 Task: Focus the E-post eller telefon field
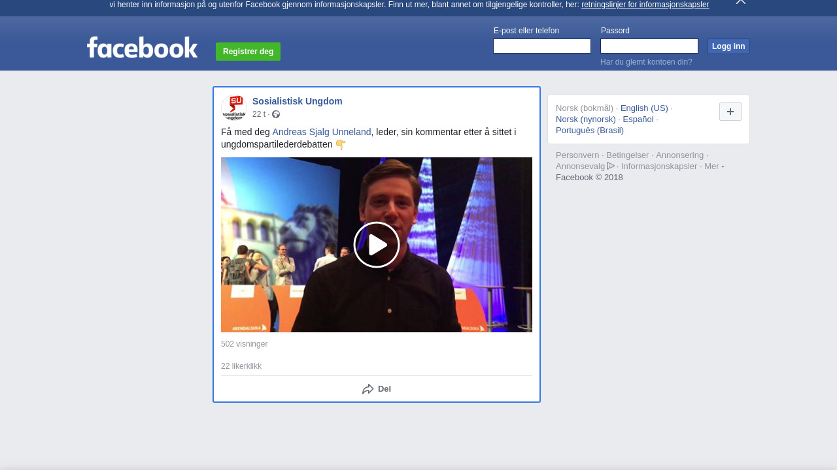pos(542,46)
